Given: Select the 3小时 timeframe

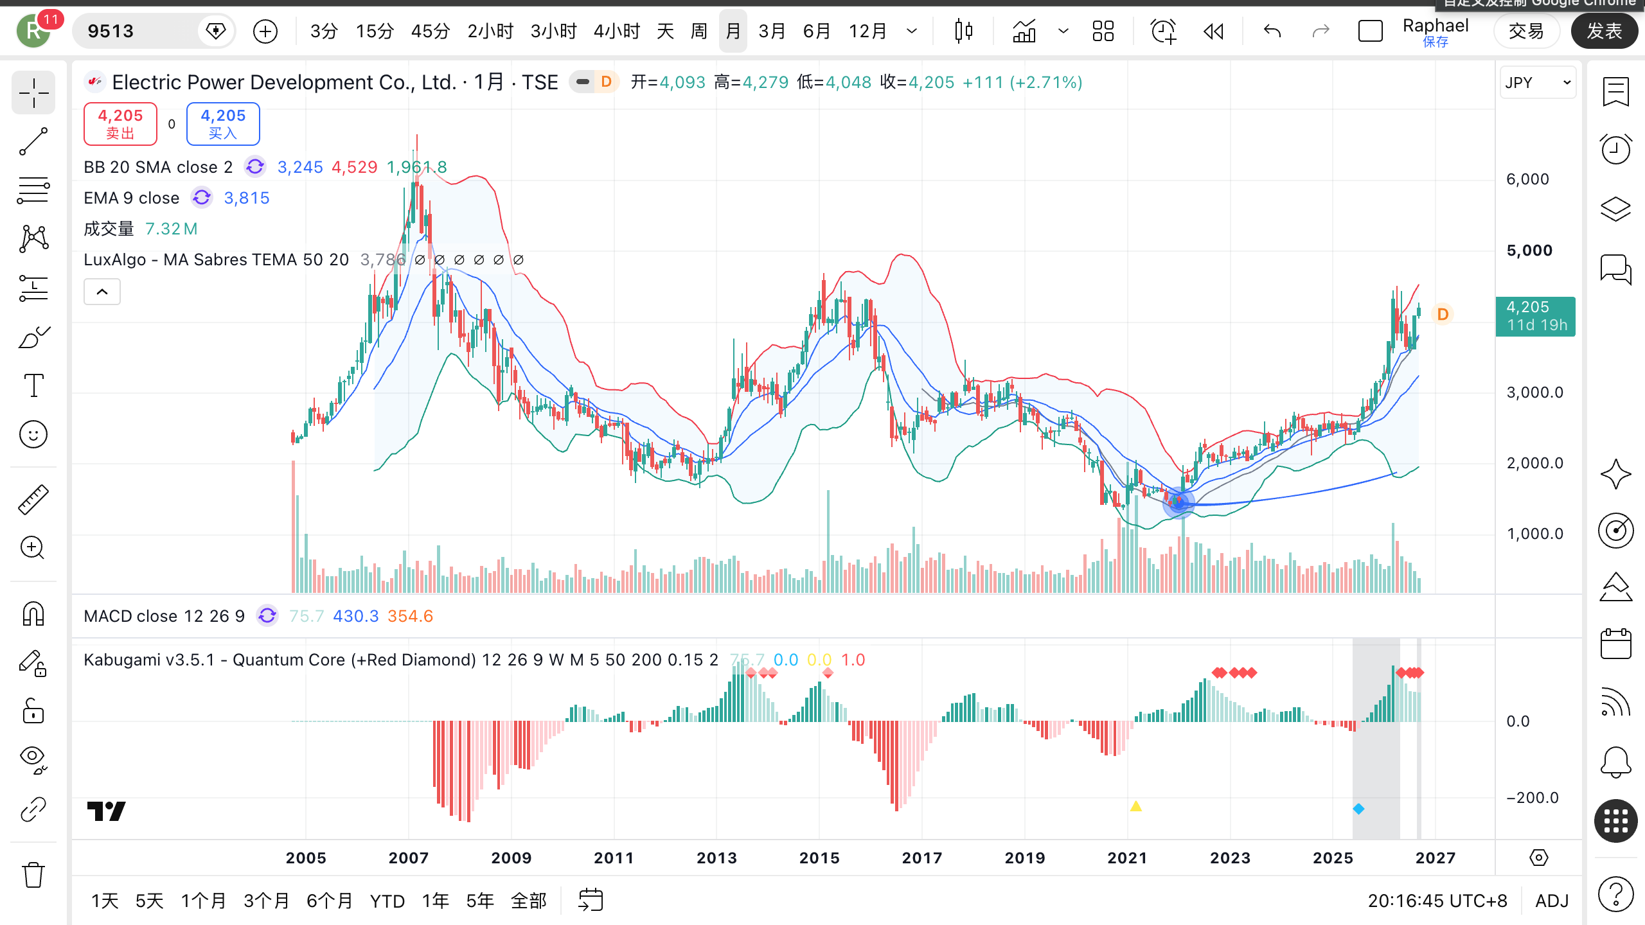Looking at the screenshot, I should click(554, 31).
